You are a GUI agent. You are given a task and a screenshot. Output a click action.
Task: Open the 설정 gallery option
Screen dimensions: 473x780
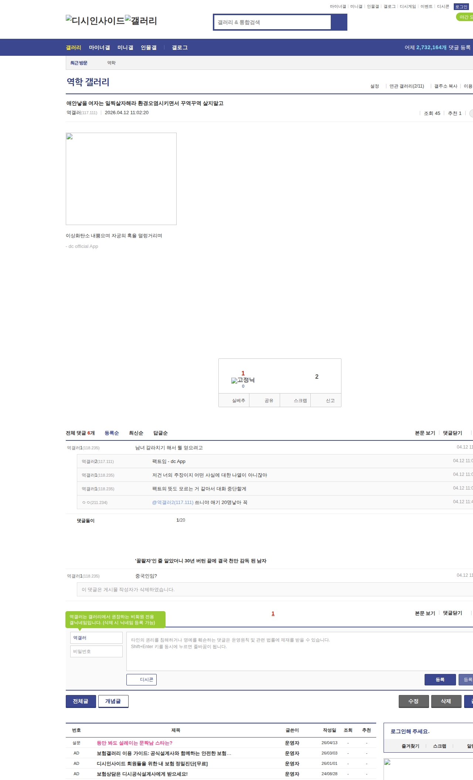[375, 86]
